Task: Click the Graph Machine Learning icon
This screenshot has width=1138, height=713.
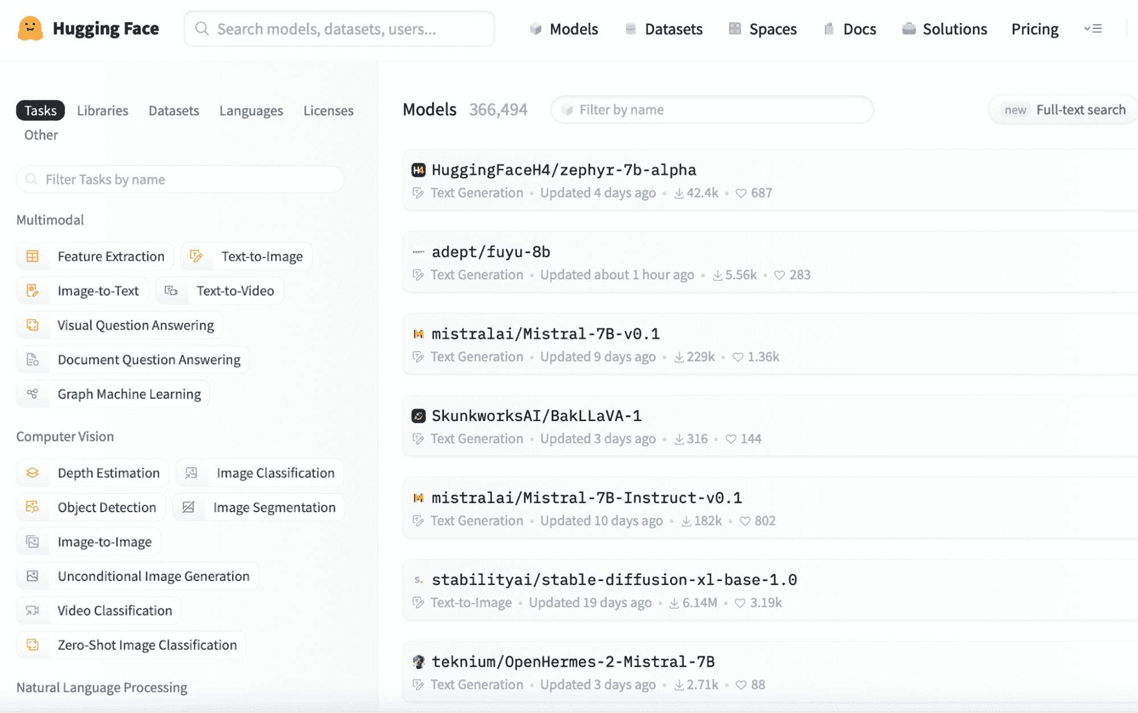Action: pos(32,393)
